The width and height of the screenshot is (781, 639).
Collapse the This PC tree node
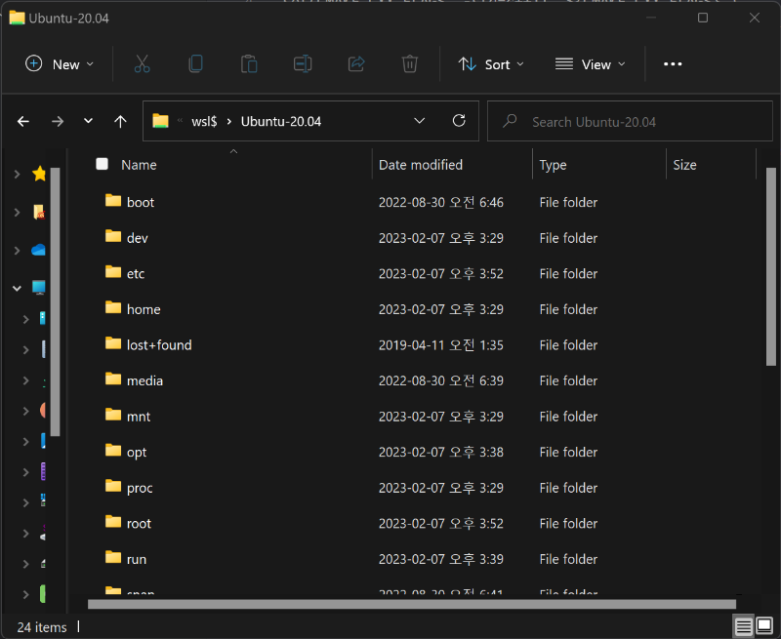[17, 288]
